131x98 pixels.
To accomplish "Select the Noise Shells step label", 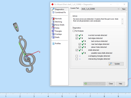I will point(60,25).
